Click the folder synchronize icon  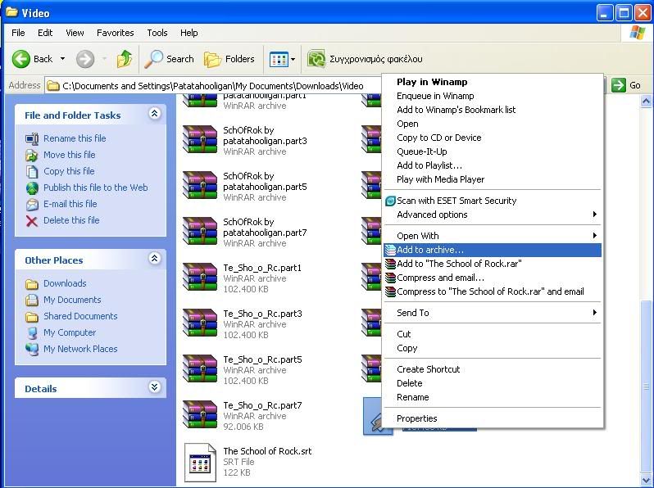pyautogui.click(x=316, y=59)
